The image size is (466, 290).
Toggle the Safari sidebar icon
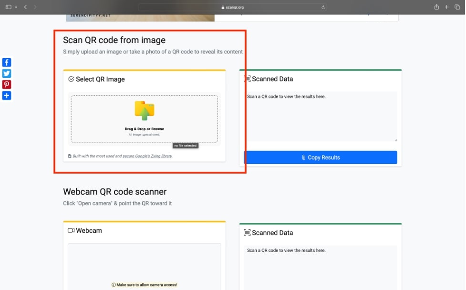tap(8, 7)
